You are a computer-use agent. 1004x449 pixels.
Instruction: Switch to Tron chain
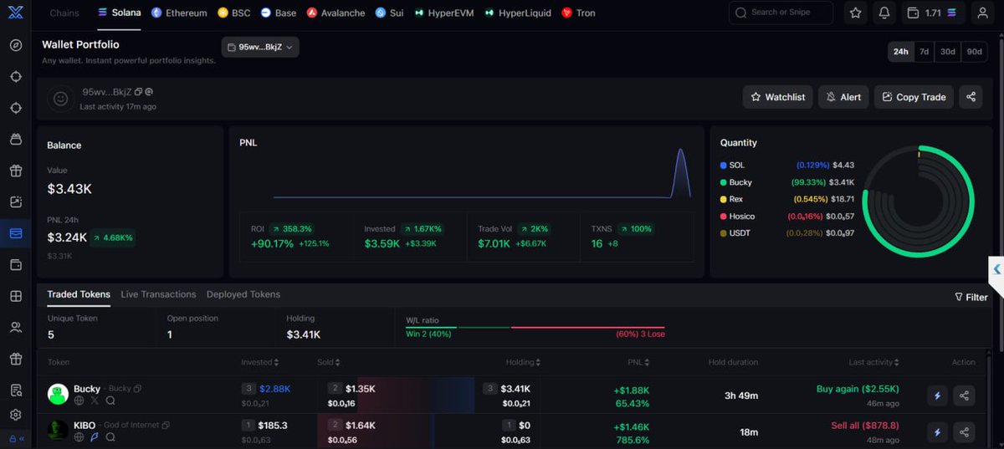[x=579, y=13]
